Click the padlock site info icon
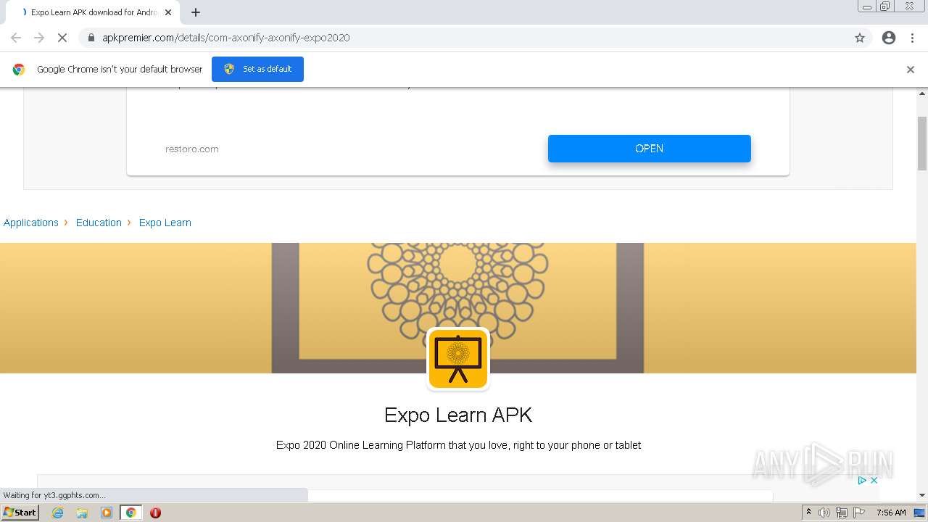This screenshot has height=522, width=928. (x=91, y=38)
